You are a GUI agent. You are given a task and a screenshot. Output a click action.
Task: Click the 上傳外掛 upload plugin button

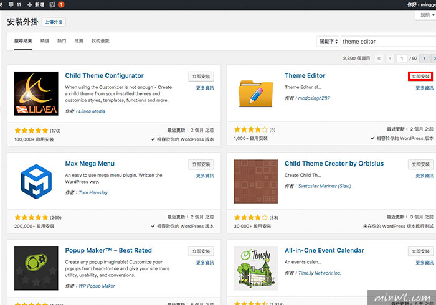pos(54,22)
